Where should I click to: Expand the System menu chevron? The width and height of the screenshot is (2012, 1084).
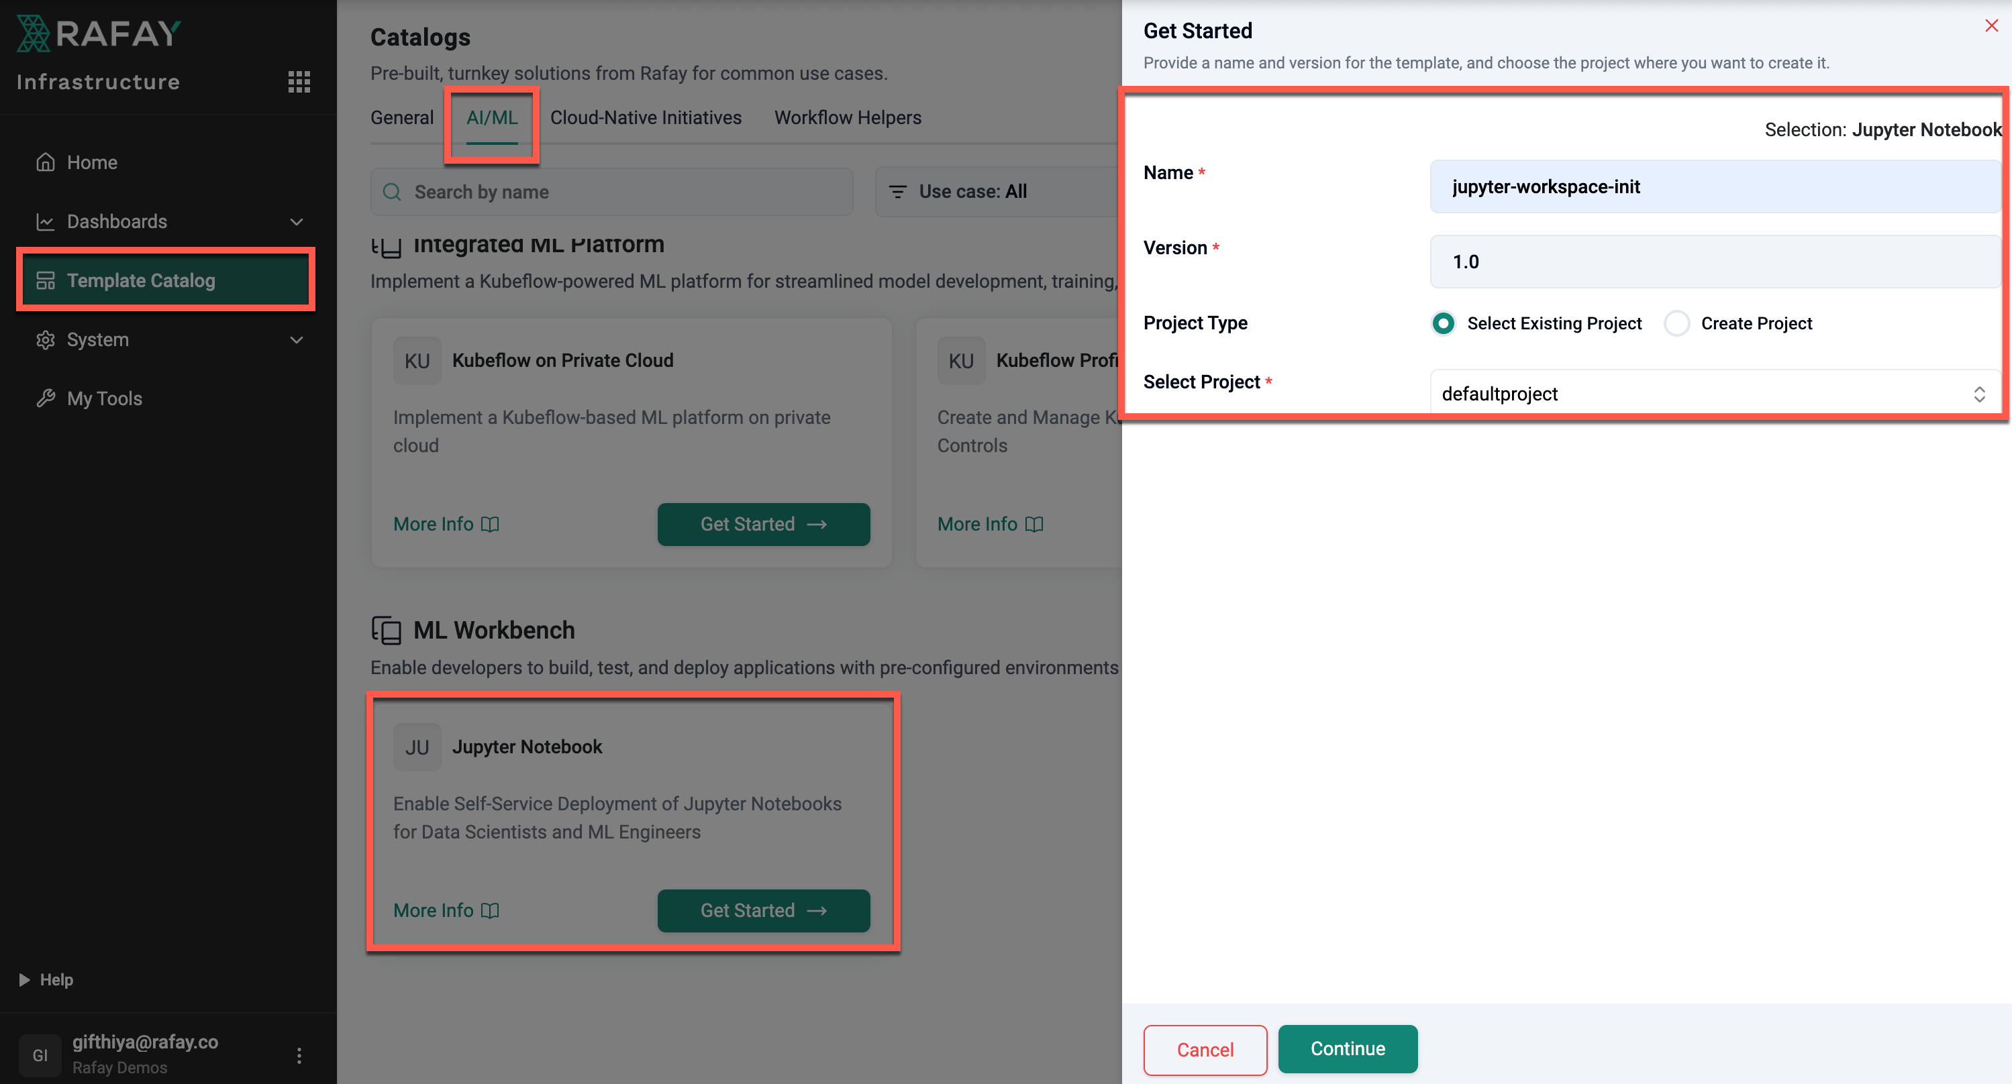(297, 339)
